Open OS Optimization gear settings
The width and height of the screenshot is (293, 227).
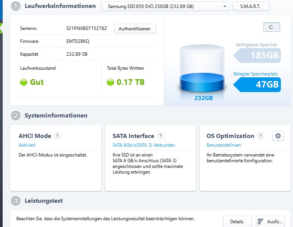click(x=278, y=136)
